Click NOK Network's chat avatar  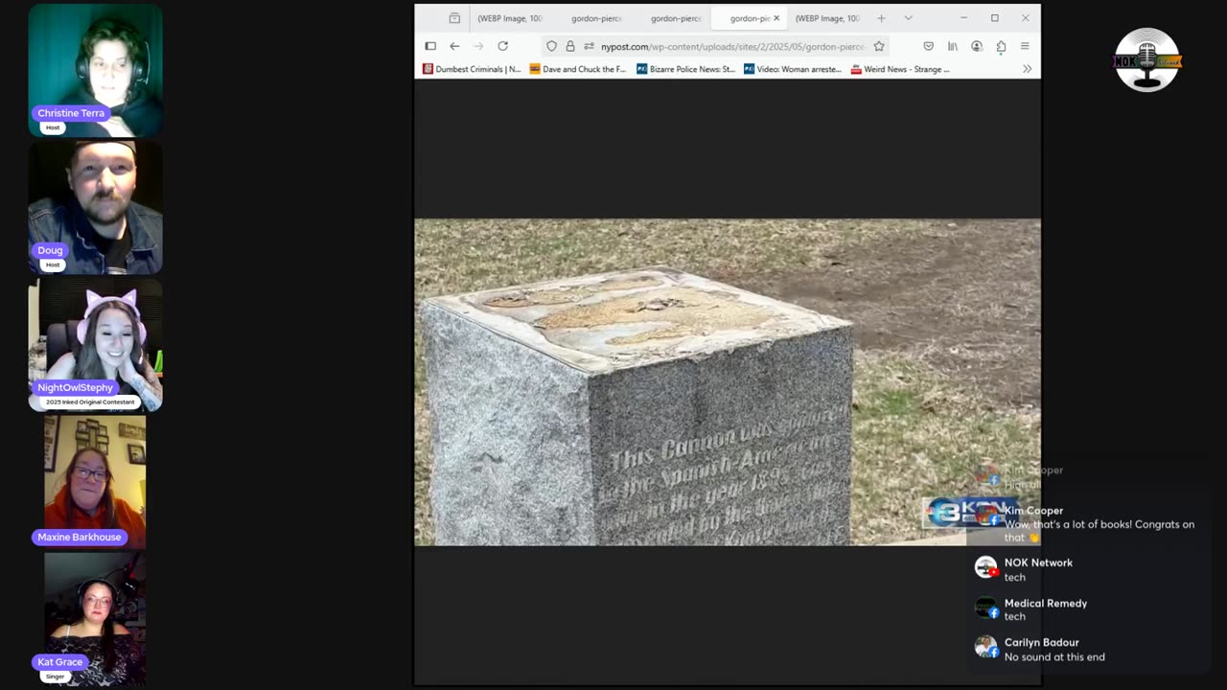(x=986, y=568)
